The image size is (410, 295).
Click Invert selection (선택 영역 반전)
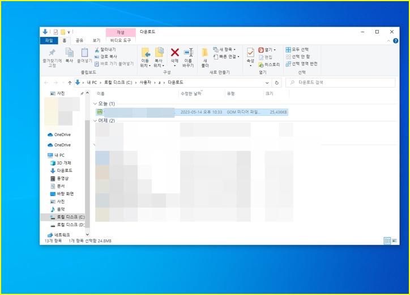[x=302, y=64]
